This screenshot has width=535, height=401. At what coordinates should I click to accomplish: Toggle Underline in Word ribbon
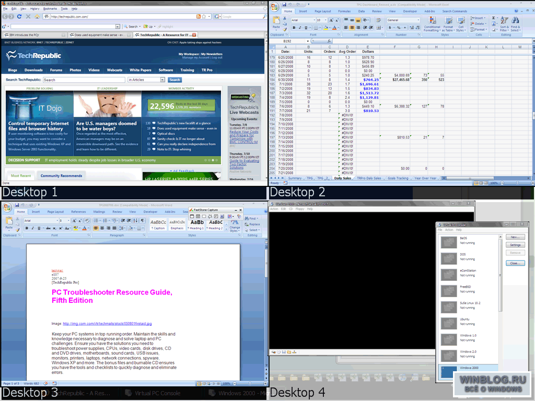pyautogui.click(x=39, y=228)
